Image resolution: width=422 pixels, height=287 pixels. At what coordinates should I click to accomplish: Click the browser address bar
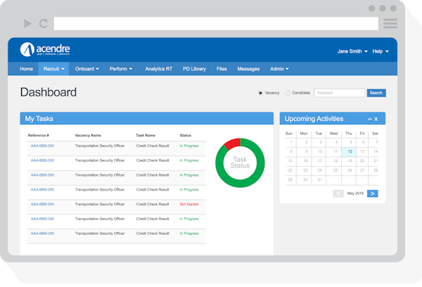[216, 23]
